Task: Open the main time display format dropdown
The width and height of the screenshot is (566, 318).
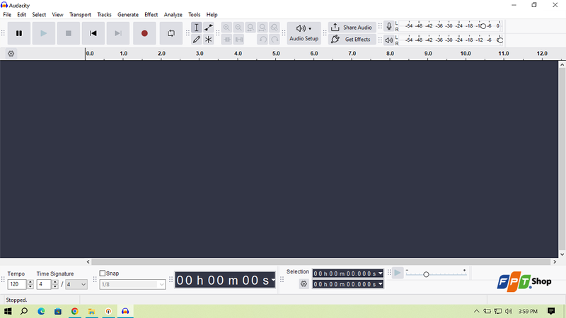Action: [273, 280]
